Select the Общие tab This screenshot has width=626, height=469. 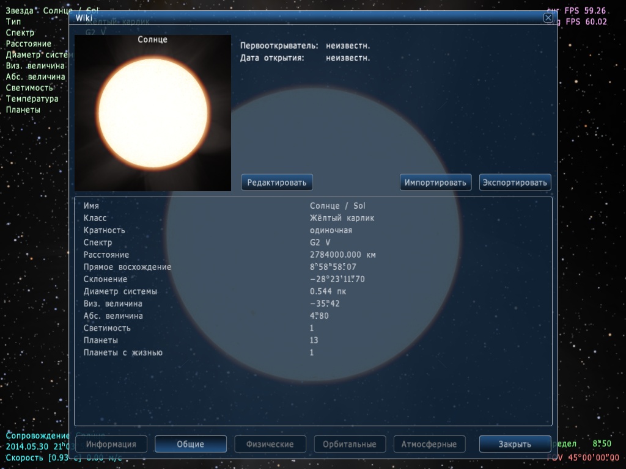coord(191,444)
